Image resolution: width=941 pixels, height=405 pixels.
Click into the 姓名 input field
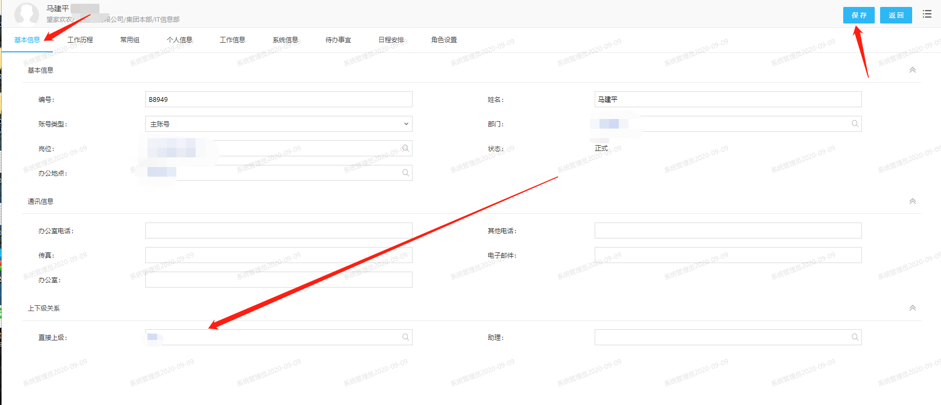click(728, 99)
